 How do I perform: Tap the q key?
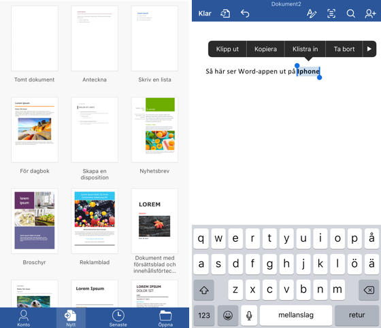click(201, 238)
